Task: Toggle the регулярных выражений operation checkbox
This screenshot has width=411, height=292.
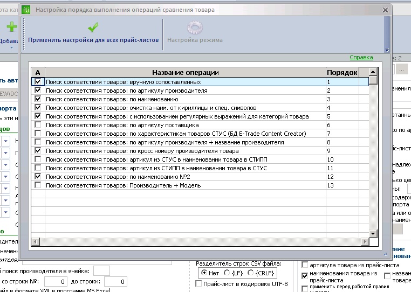Action: click(38, 116)
